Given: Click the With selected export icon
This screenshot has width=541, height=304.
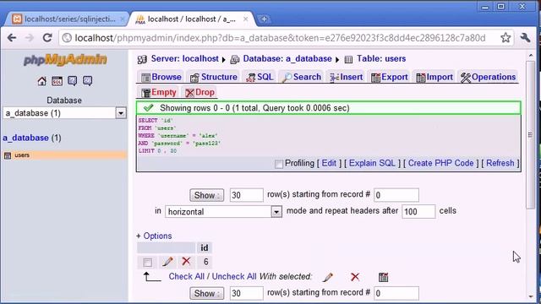Looking at the screenshot, I should [x=383, y=277].
